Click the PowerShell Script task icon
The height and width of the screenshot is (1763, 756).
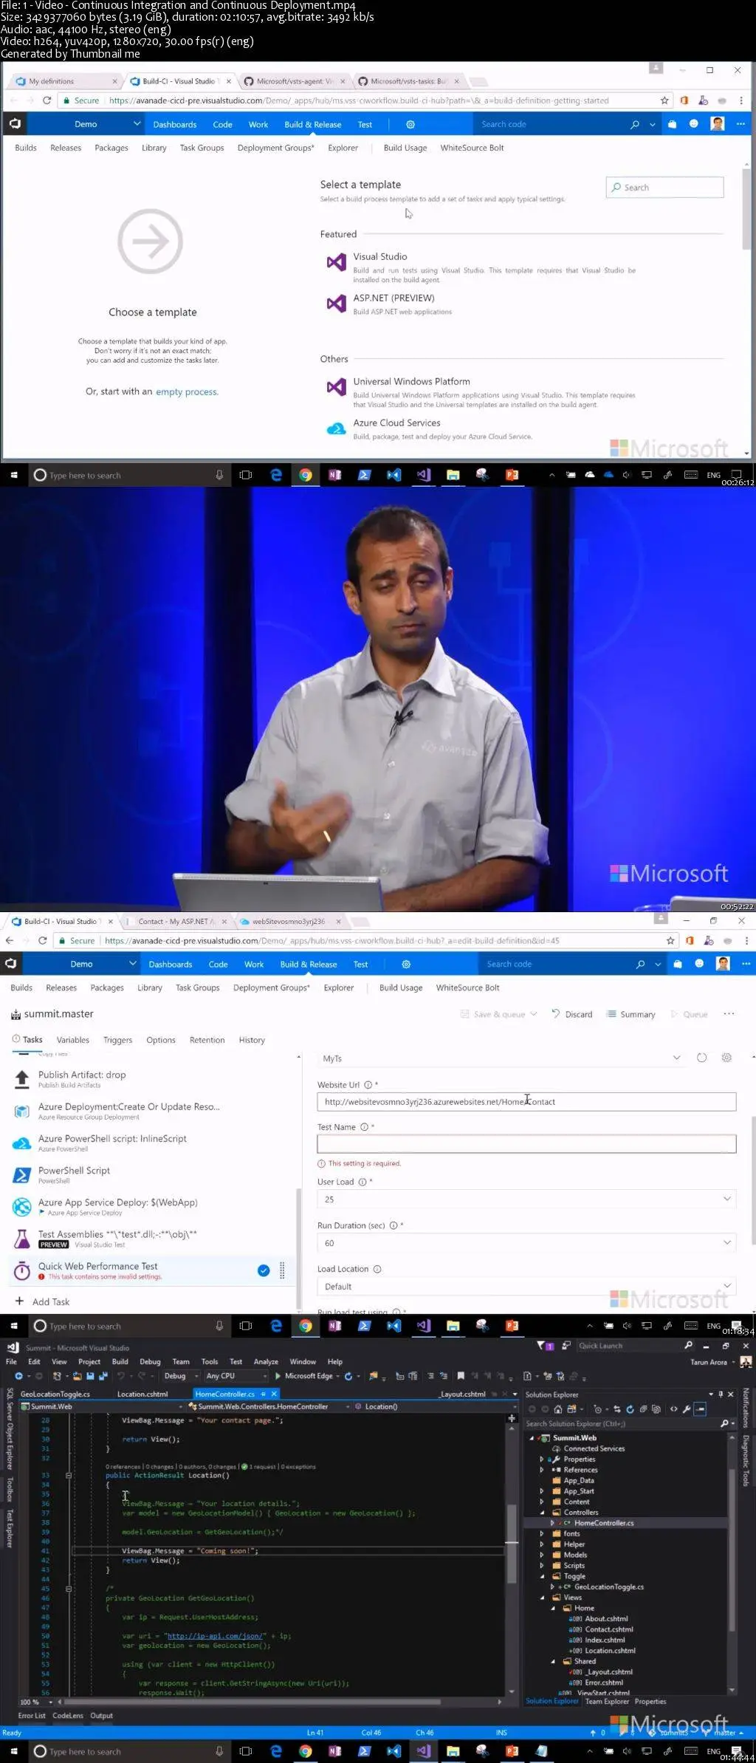click(x=22, y=1175)
